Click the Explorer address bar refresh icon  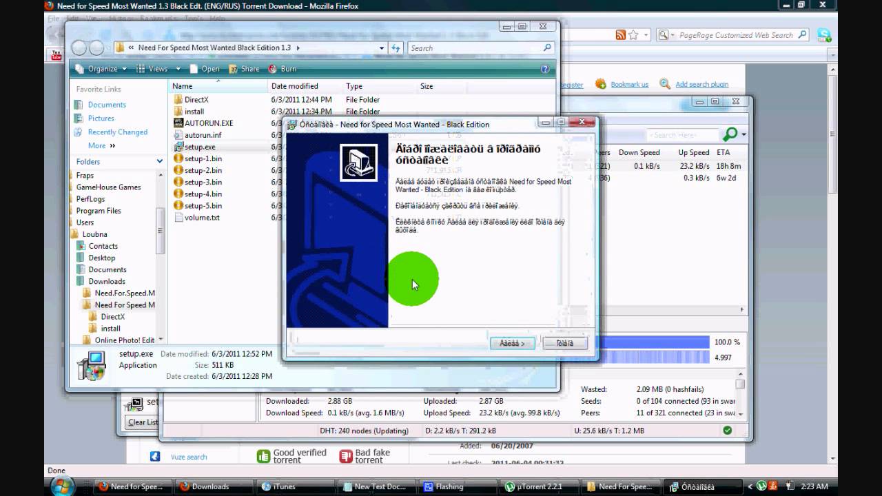[396, 48]
